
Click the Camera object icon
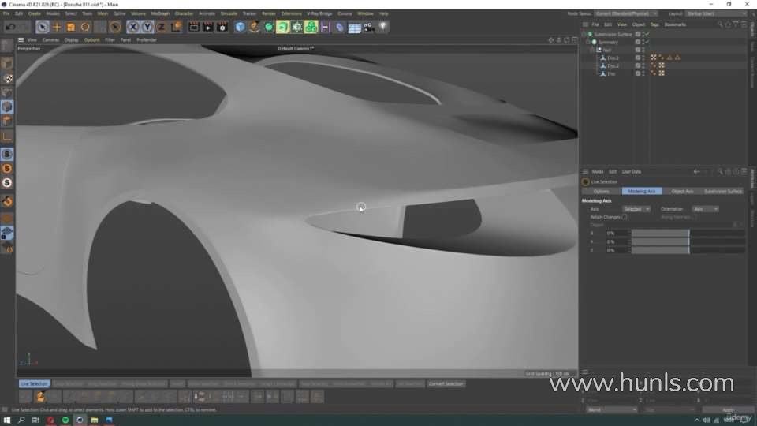pos(369,27)
